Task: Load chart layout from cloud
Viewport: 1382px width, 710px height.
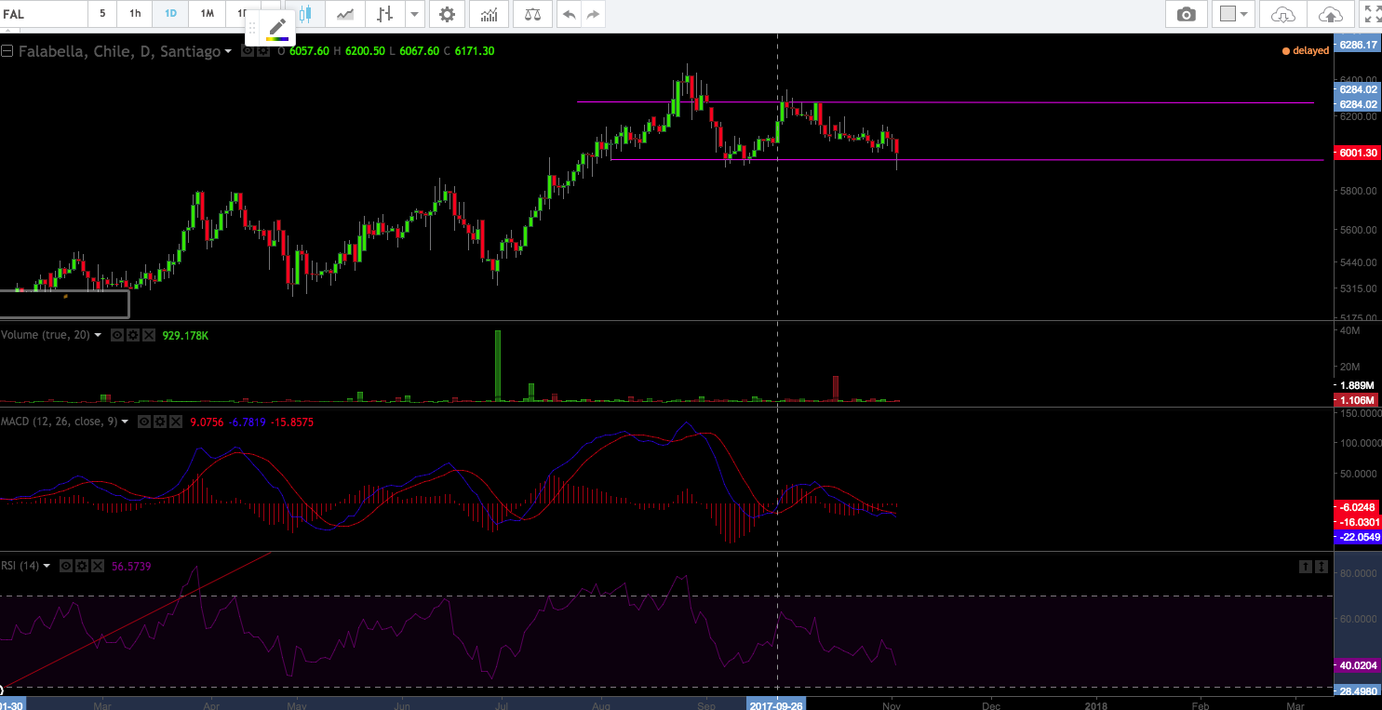Action: pyautogui.click(x=1282, y=14)
